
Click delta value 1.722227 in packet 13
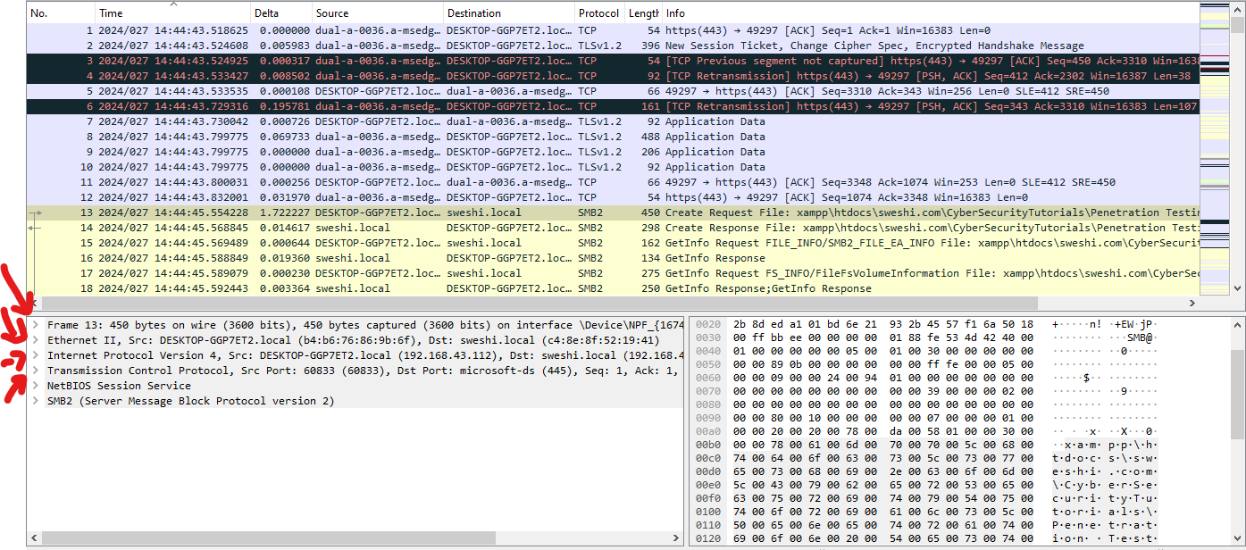tap(285, 212)
